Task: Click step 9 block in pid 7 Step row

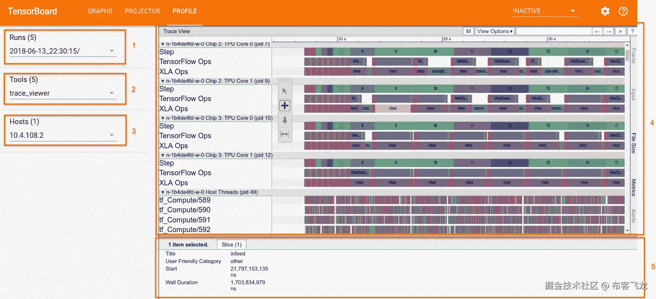Action: (396, 51)
